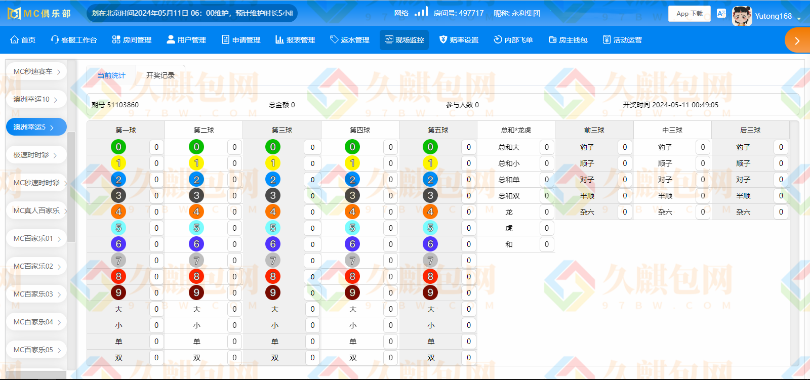
Task: Open 赔率设置 menu
Action: coord(459,40)
